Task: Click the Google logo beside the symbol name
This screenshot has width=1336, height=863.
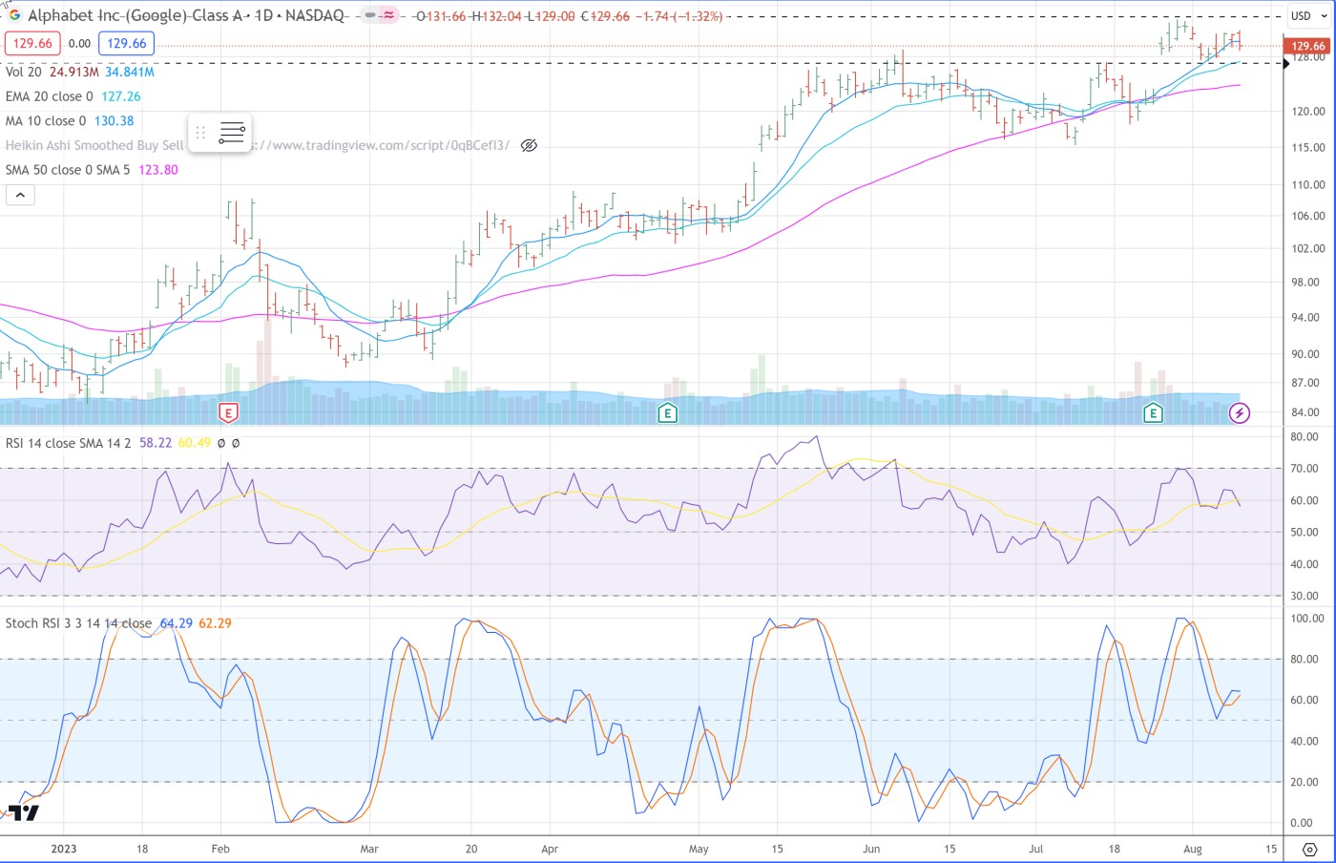Action: [14, 15]
